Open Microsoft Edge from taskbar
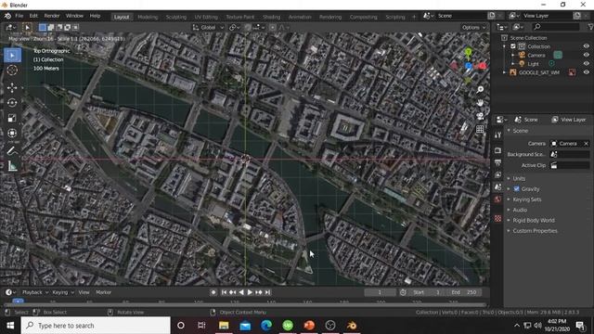 (x=266, y=326)
